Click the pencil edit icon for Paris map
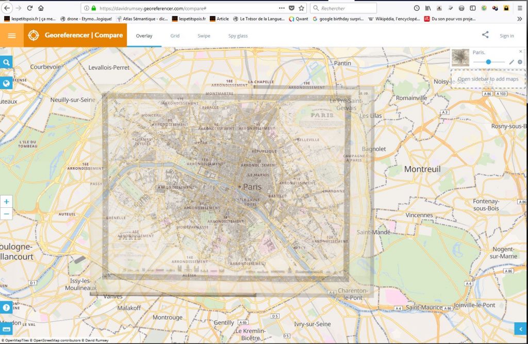Image resolution: width=528 pixels, height=344 pixels. point(511,62)
